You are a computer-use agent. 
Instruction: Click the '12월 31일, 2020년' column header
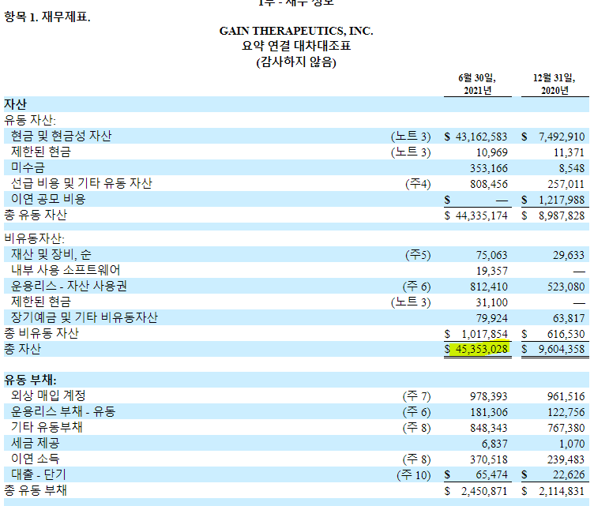point(555,84)
